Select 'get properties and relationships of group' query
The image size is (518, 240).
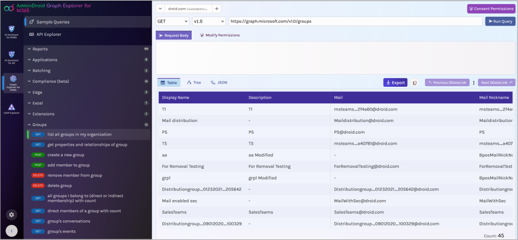88,145
